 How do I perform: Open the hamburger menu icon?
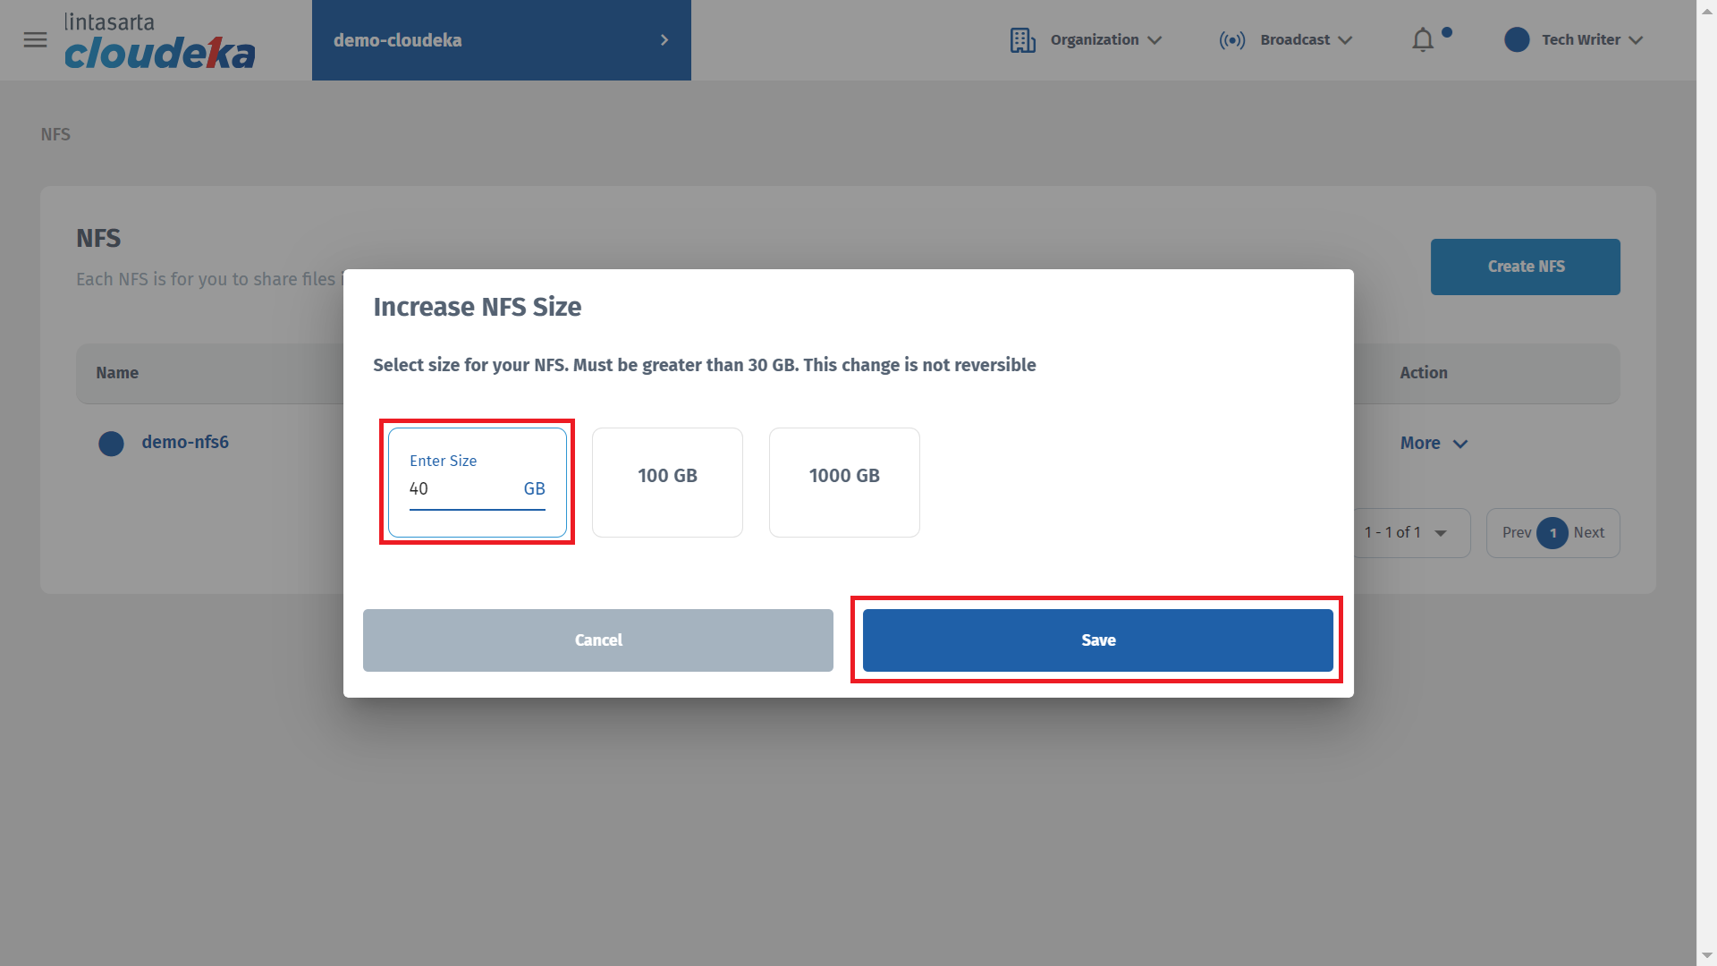pos(35,40)
